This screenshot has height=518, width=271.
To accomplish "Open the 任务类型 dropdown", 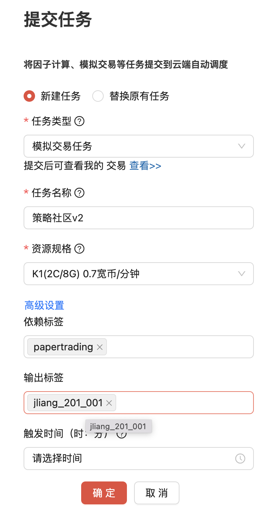I will pos(138,146).
